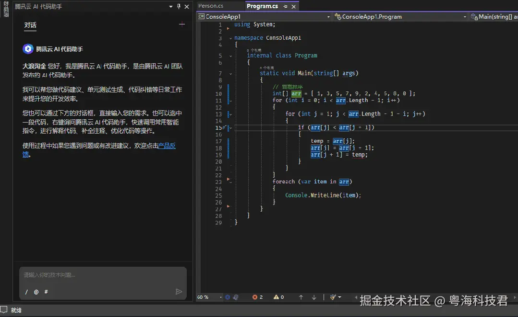The width and height of the screenshot is (518, 317).
Task: Click the red error count indicator
Action: coord(258,297)
